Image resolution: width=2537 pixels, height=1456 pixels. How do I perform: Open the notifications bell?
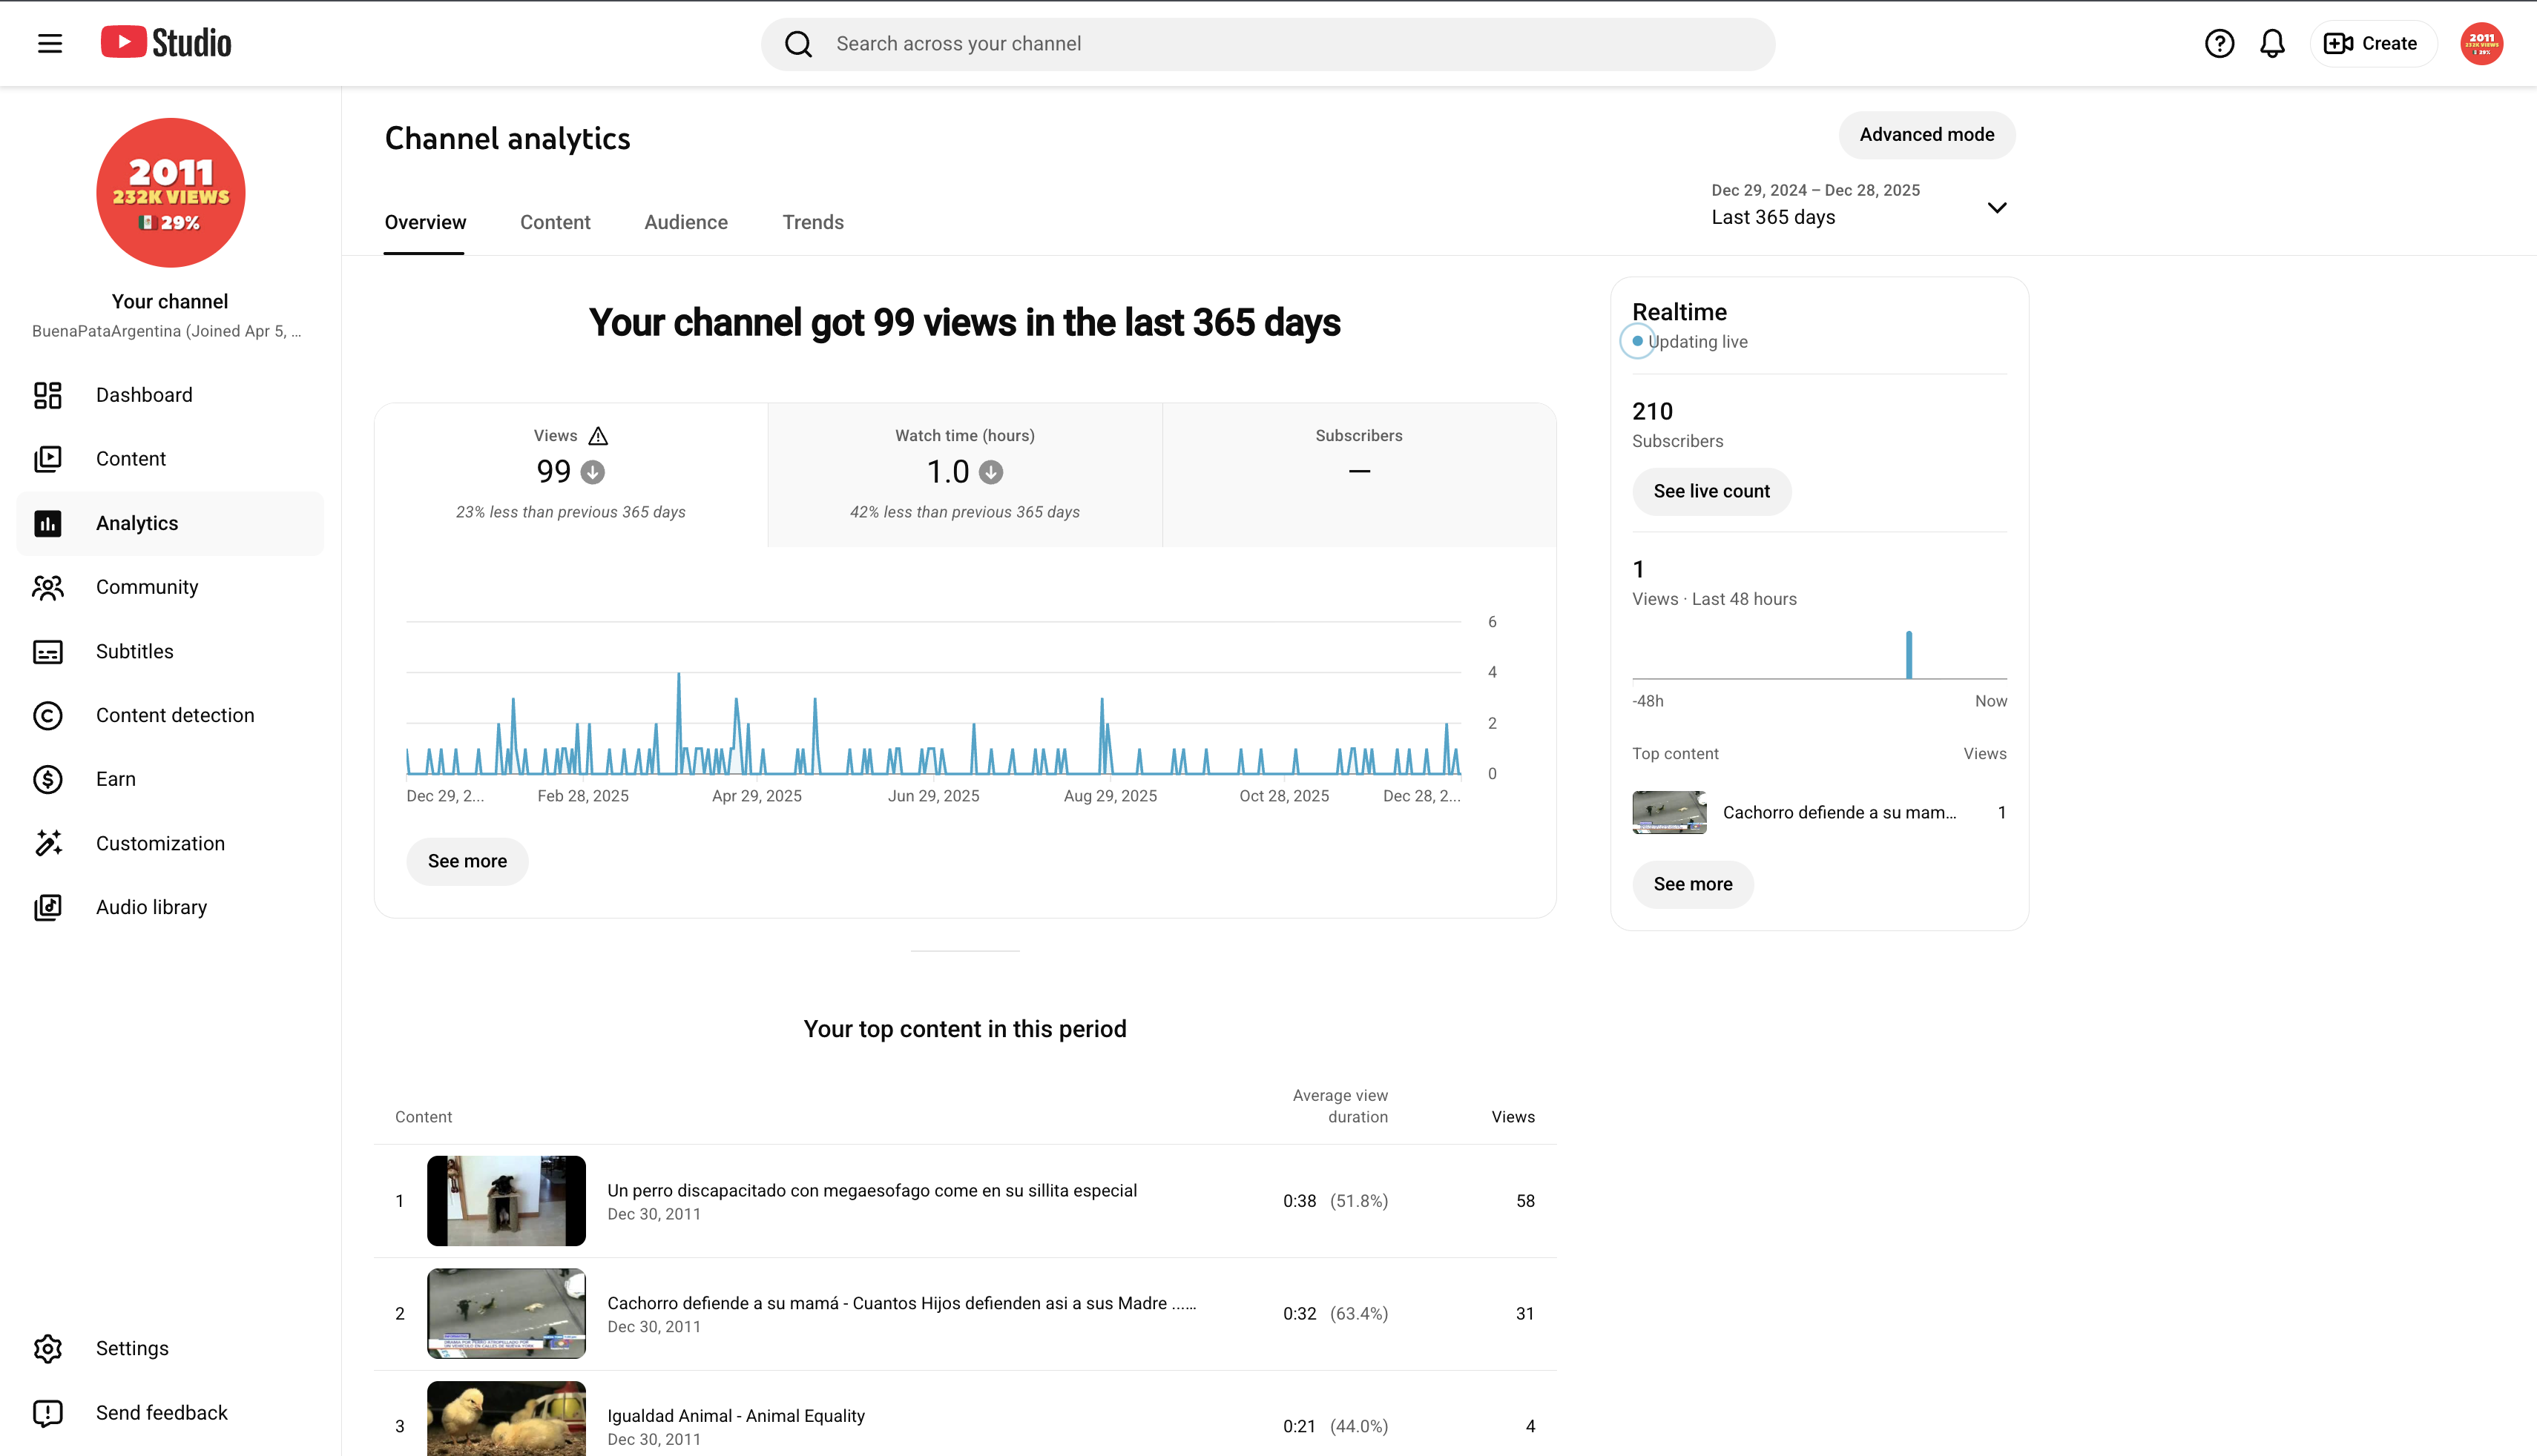tap(2273, 43)
